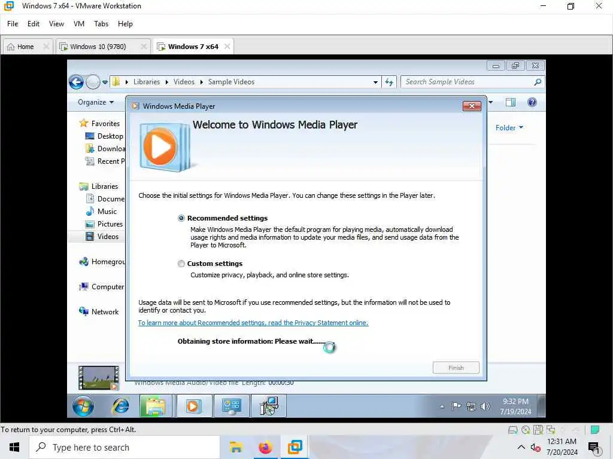Viewport: 613px width, 459px height.
Task: Click the Forward arrow in Explorer window
Action: coord(93,82)
